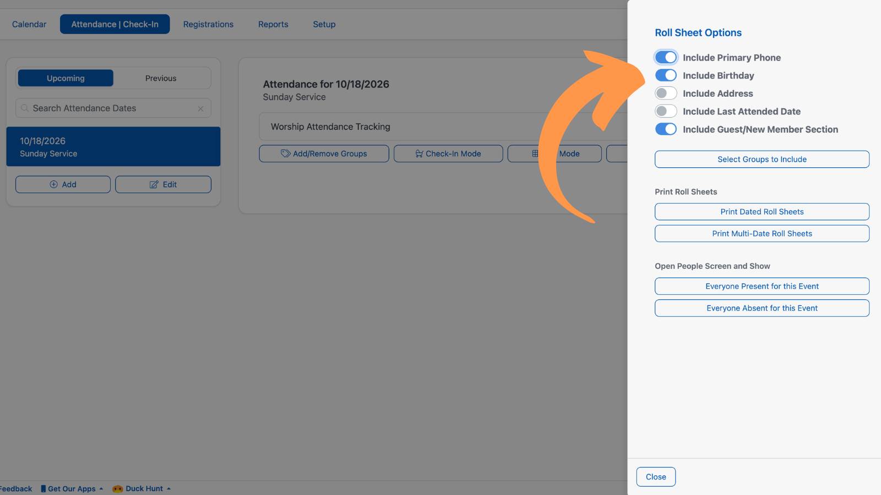Click the grid icon on the Mode button
Image resolution: width=881 pixels, height=495 pixels.
(x=535, y=153)
